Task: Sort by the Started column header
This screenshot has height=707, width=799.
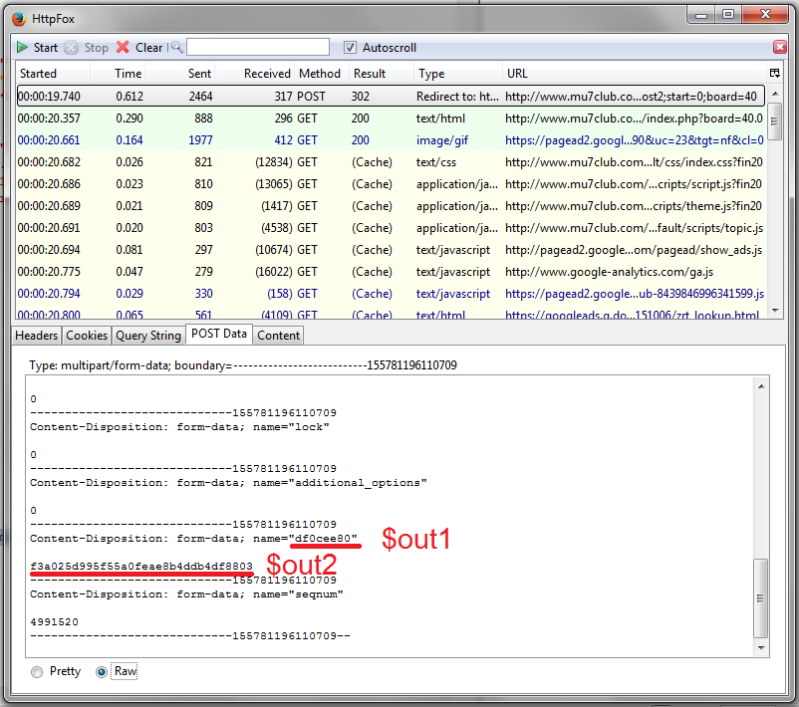Action: [x=53, y=74]
